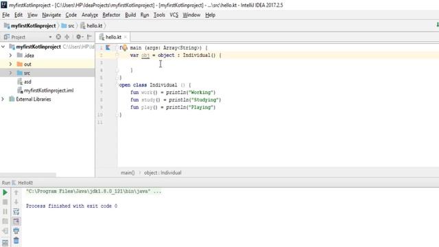Click main() in editor breadcrumbs
Viewport: 439px width, 247px height.
click(x=128, y=173)
